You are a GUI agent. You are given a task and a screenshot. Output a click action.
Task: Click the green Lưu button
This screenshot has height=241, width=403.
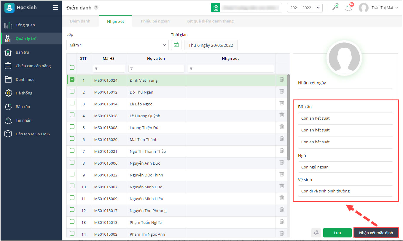click(x=337, y=233)
